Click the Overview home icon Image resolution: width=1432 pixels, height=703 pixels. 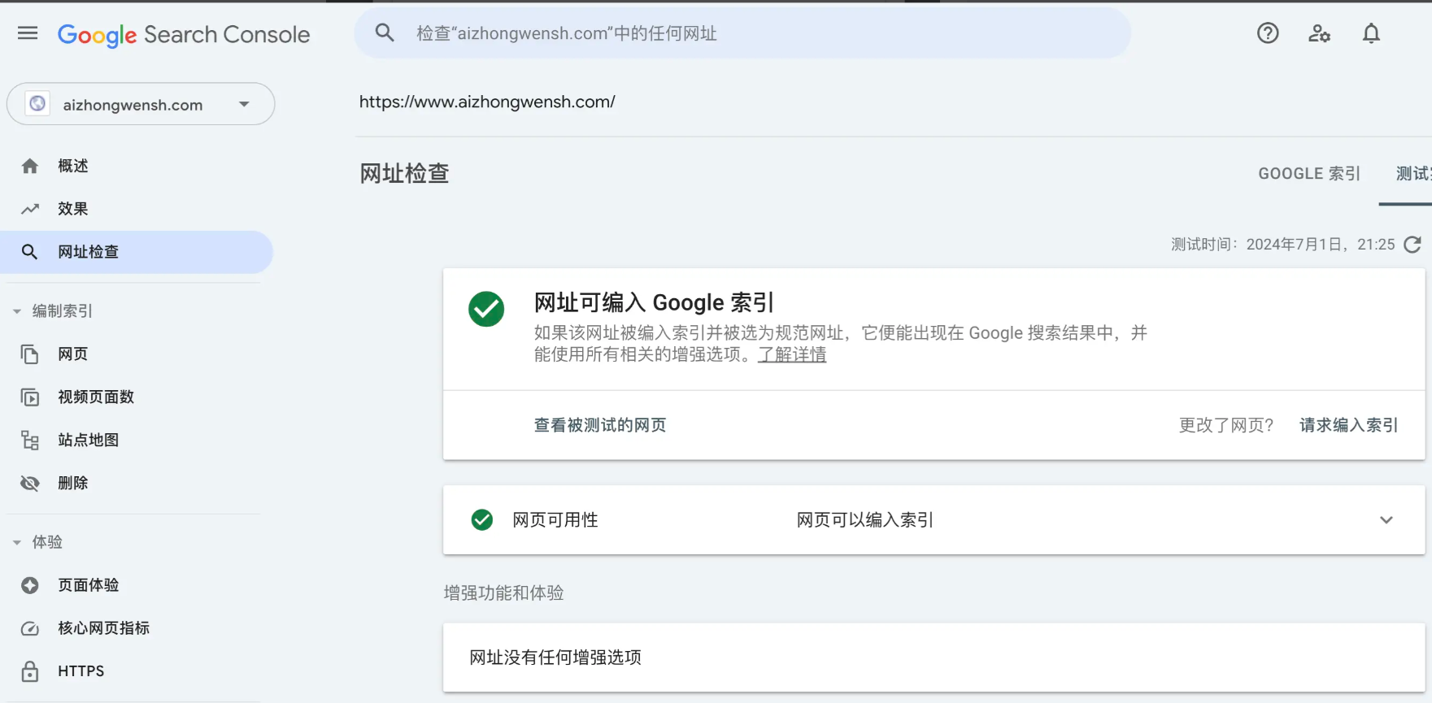tap(30, 166)
